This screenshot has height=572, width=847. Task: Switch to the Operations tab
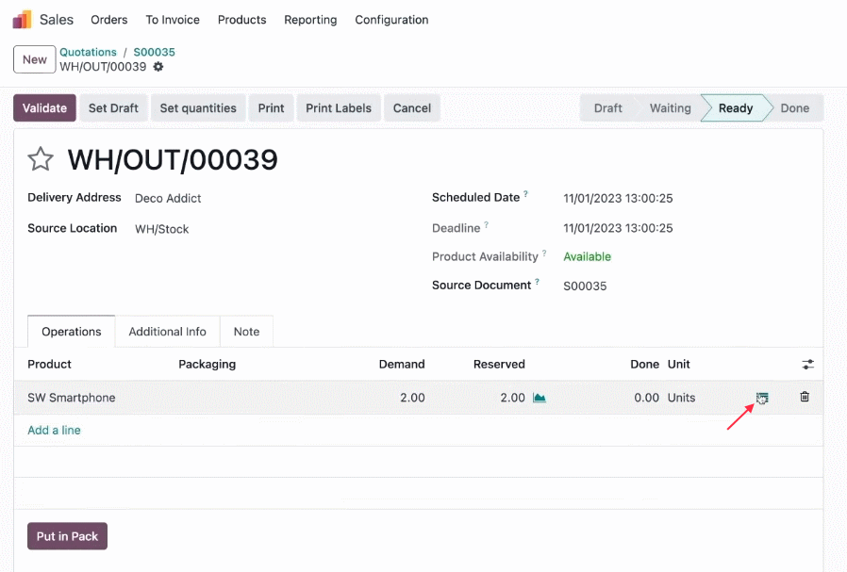tap(72, 332)
